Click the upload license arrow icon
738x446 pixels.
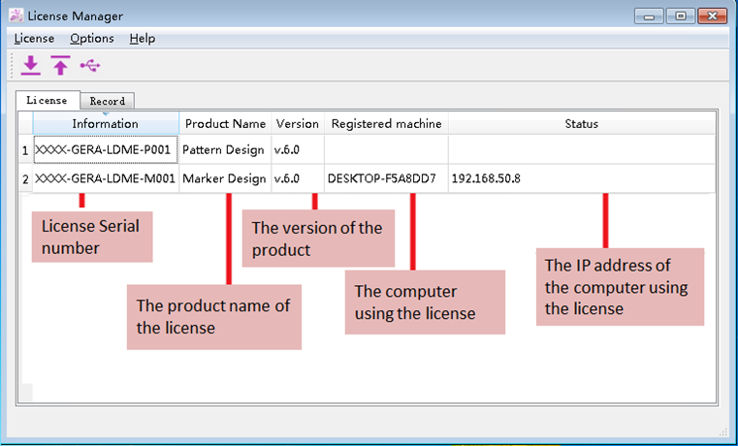60,66
